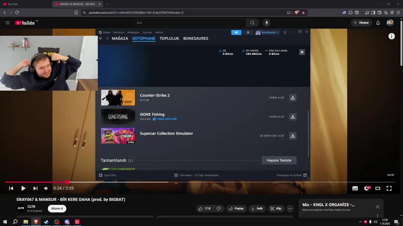Viewport: 403px width, 226px height.
Task: Subscribe with Abone ol button
Action: [57, 208]
